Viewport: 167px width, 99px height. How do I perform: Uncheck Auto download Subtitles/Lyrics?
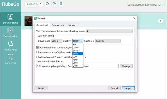pos(37,47)
